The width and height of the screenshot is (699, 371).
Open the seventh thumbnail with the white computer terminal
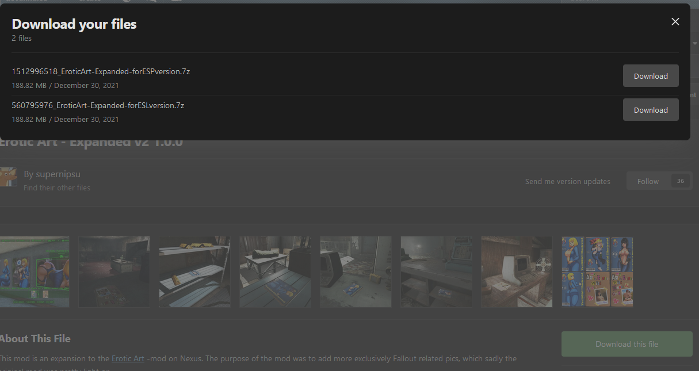[517, 271]
